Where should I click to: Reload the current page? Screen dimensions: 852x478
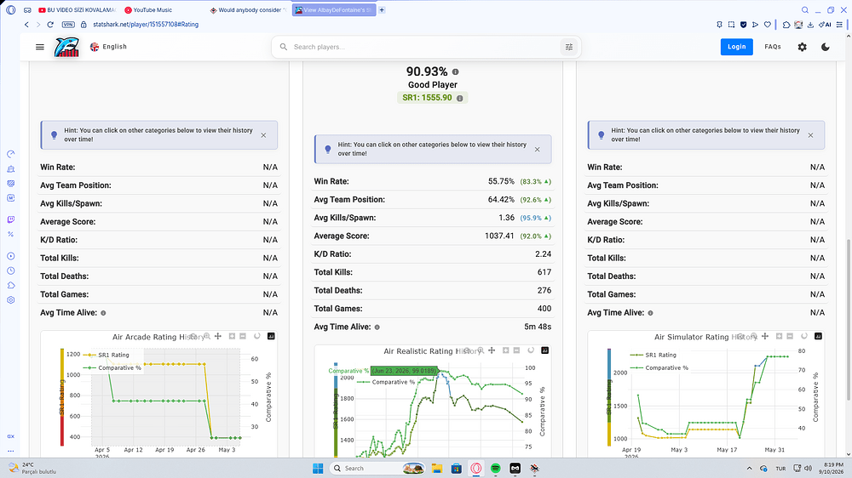pos(50,25)
